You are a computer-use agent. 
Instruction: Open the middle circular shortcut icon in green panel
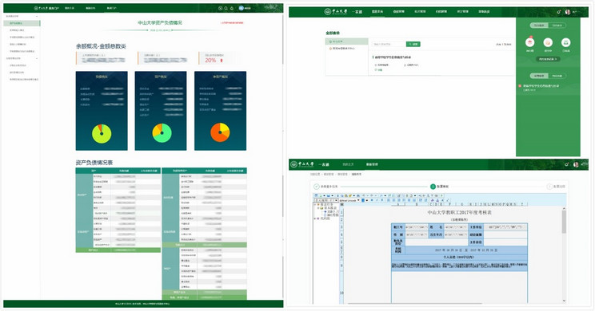pos(548,42)
